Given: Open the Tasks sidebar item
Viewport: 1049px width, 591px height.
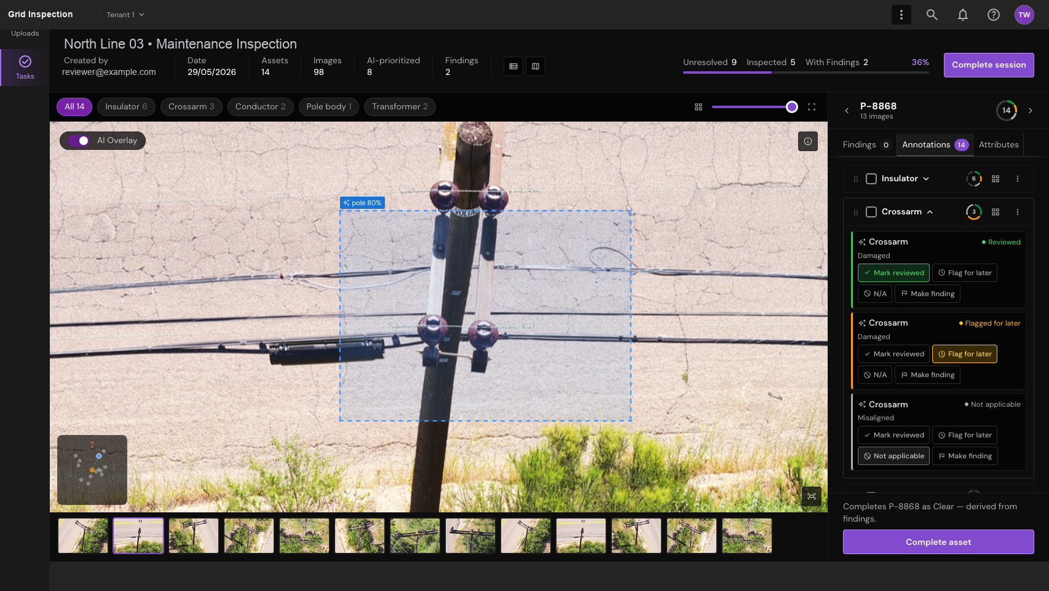Looking at the screenshot, I should pyautogui.click(x=25, y=68).
